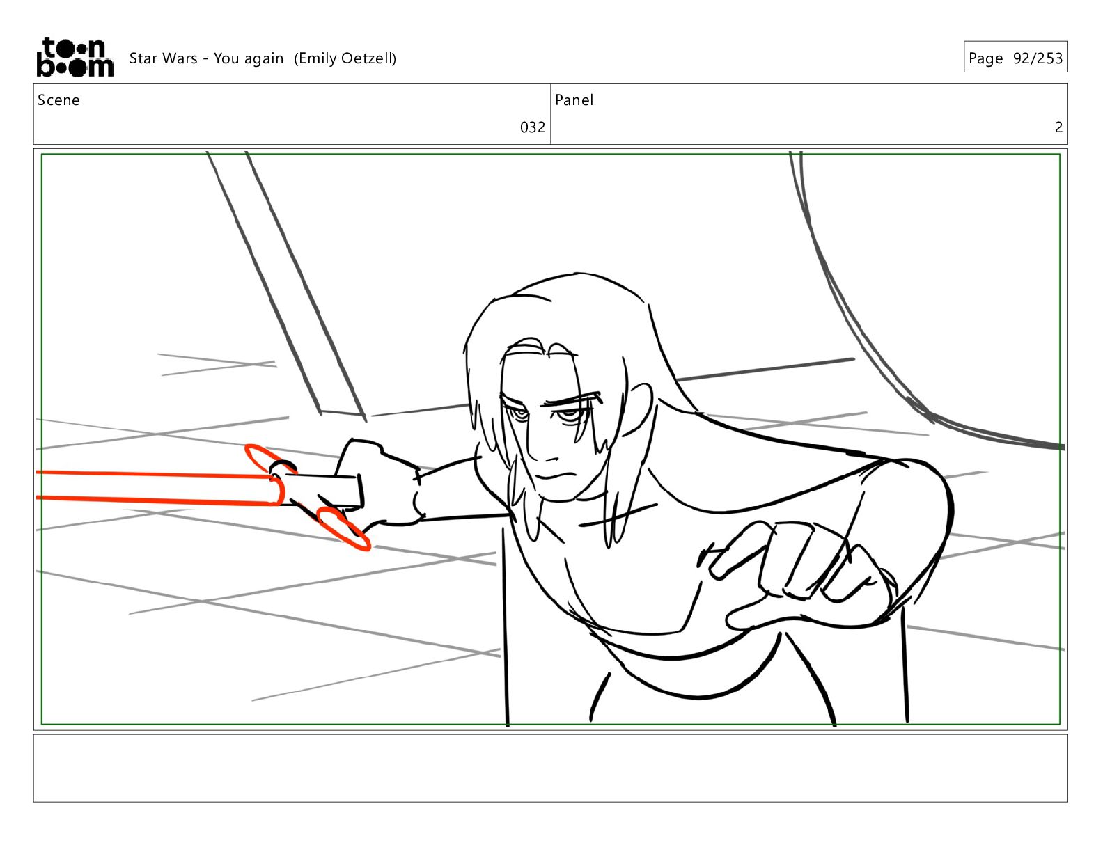The image size is (1103, 852).
Task: Click the panel number '2'
Action: (x=1058, y=127)
